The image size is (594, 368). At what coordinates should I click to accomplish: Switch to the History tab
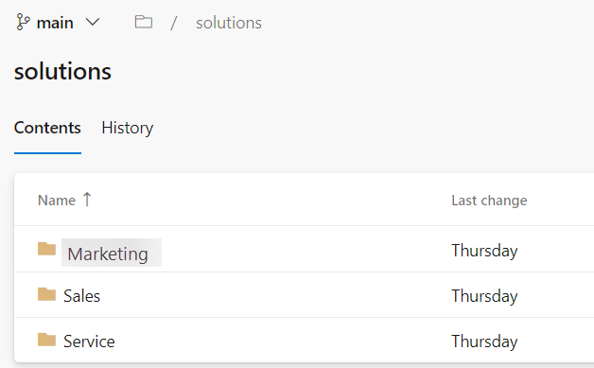pyautogui.click(x=128, y=128)
